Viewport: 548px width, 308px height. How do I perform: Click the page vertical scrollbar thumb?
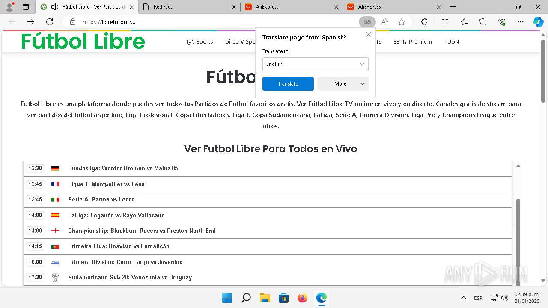(x=543, y=71)
